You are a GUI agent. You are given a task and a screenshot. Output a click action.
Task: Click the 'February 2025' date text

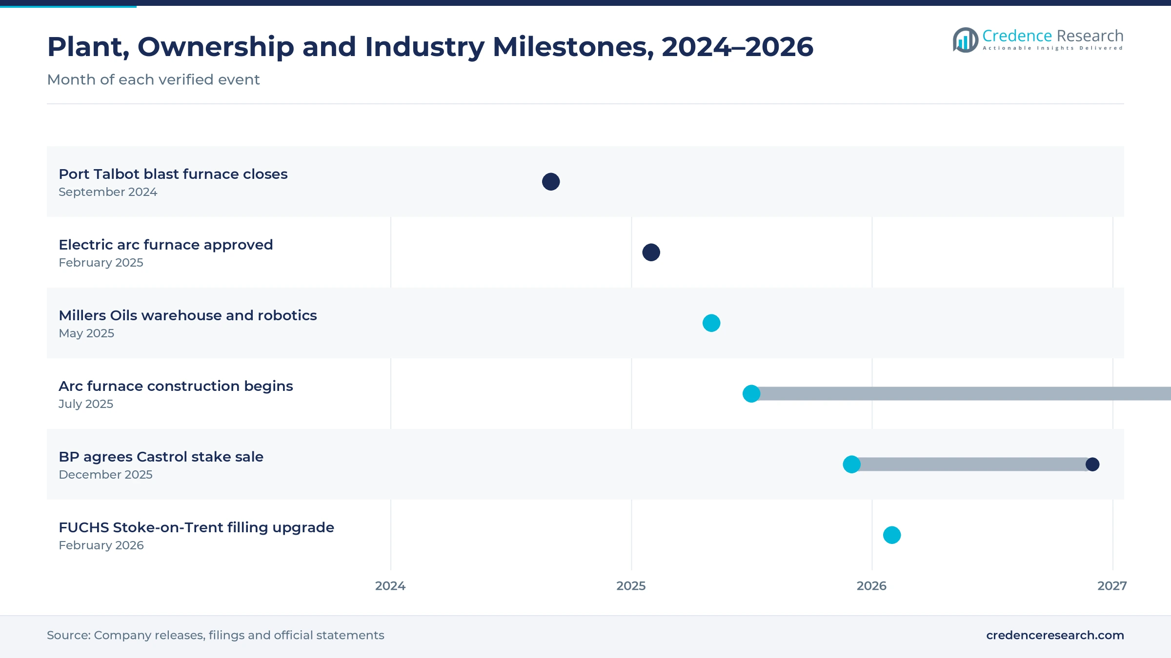pos(101,263)
